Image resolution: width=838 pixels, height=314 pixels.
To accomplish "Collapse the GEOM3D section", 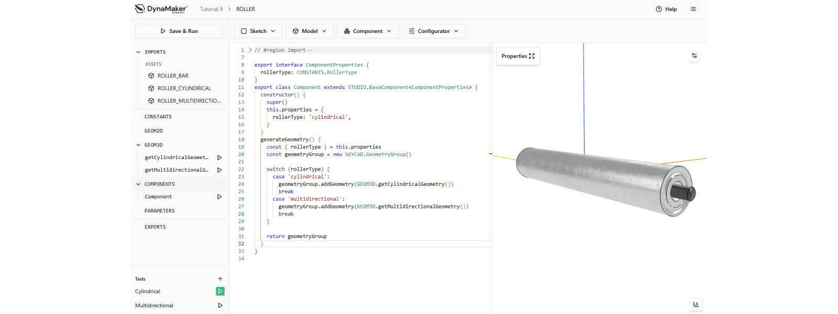I will click(x=138, y=145).
